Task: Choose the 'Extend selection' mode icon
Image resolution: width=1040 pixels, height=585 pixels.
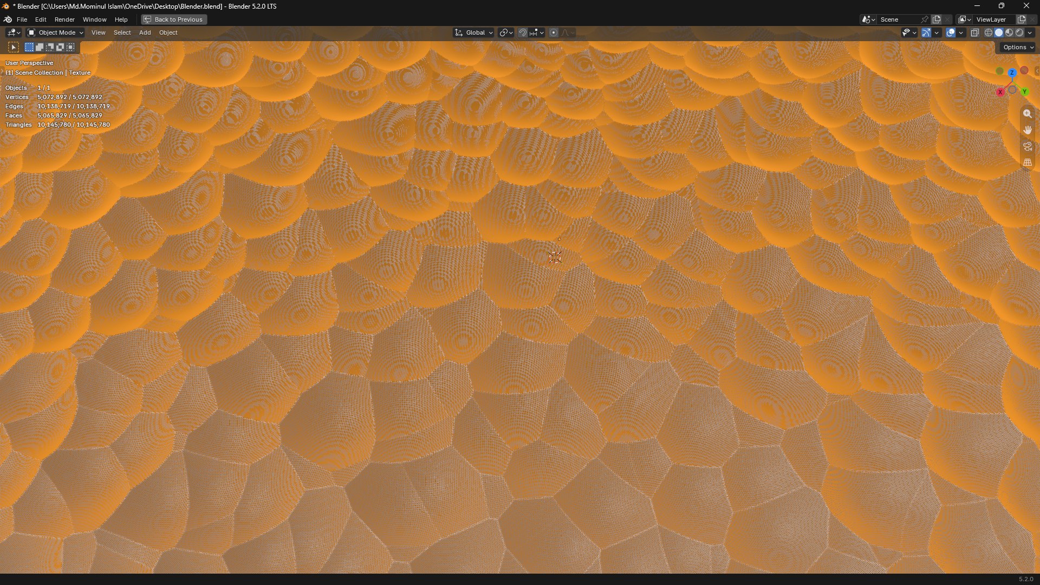Action: tap(40, 48)
